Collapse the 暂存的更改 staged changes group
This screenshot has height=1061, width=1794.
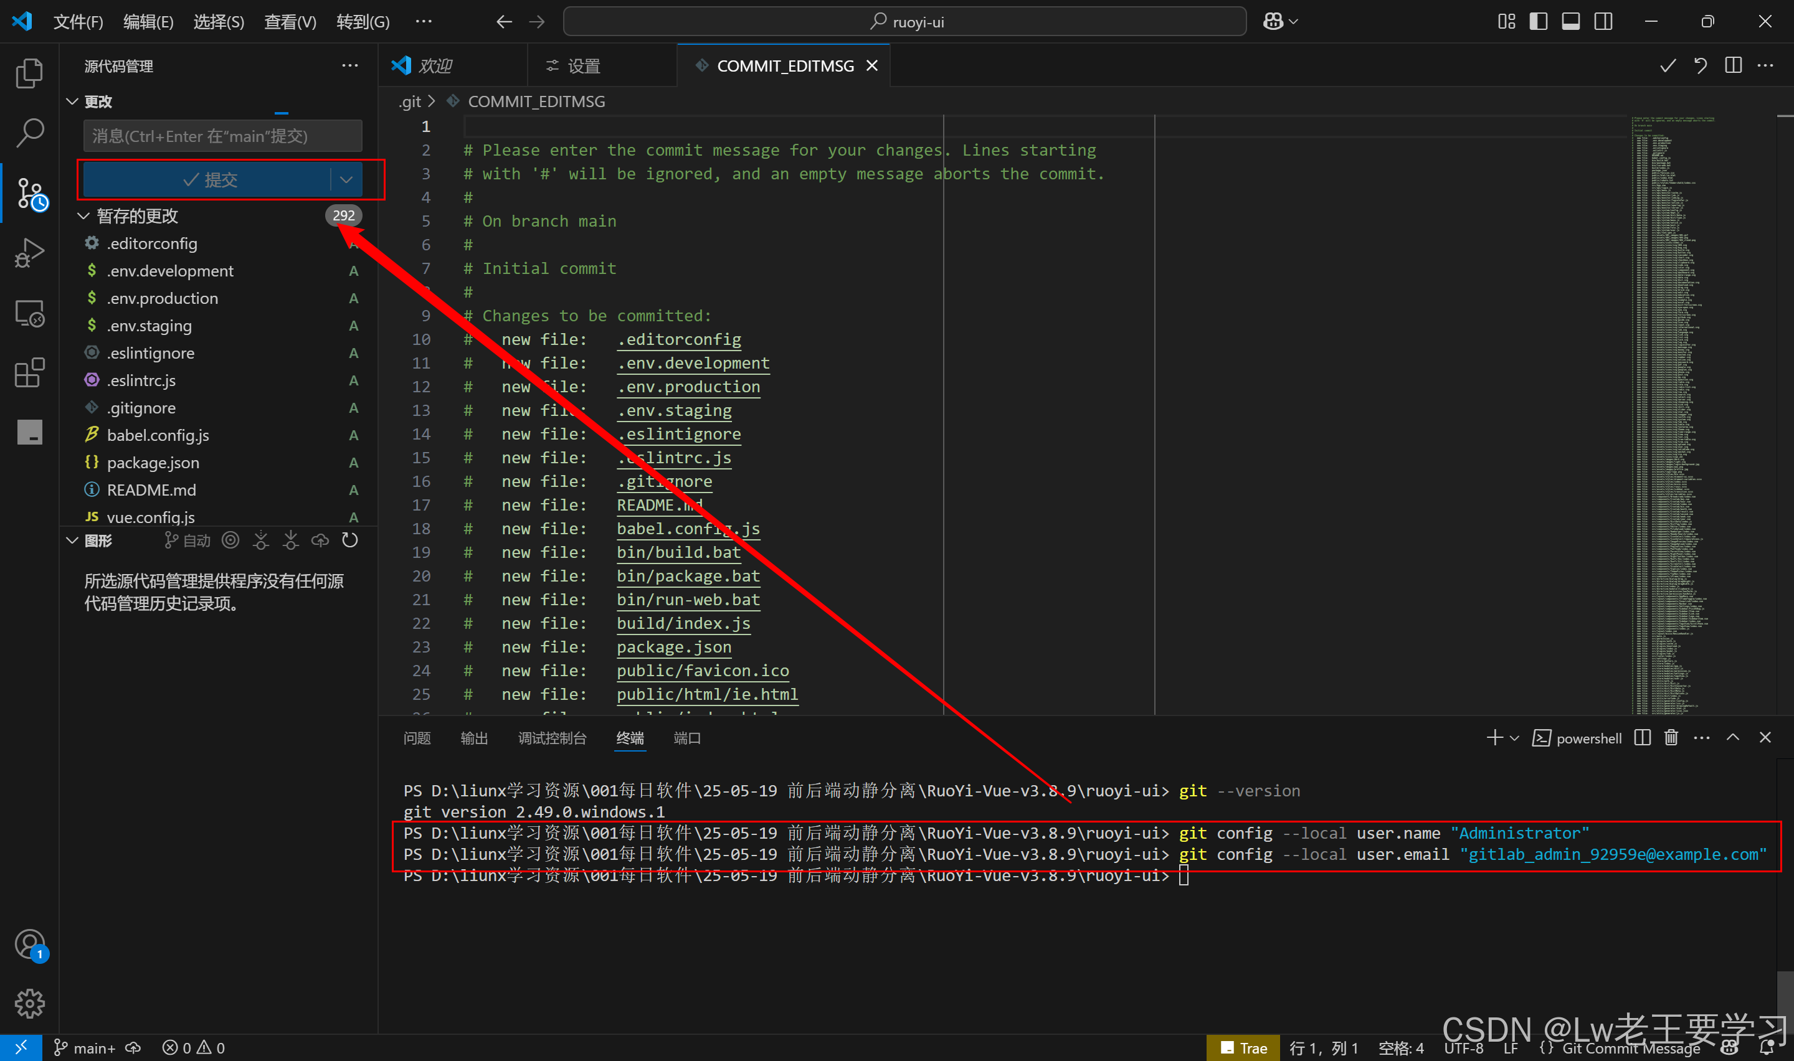pyautogui.click(x=83, y=216)
